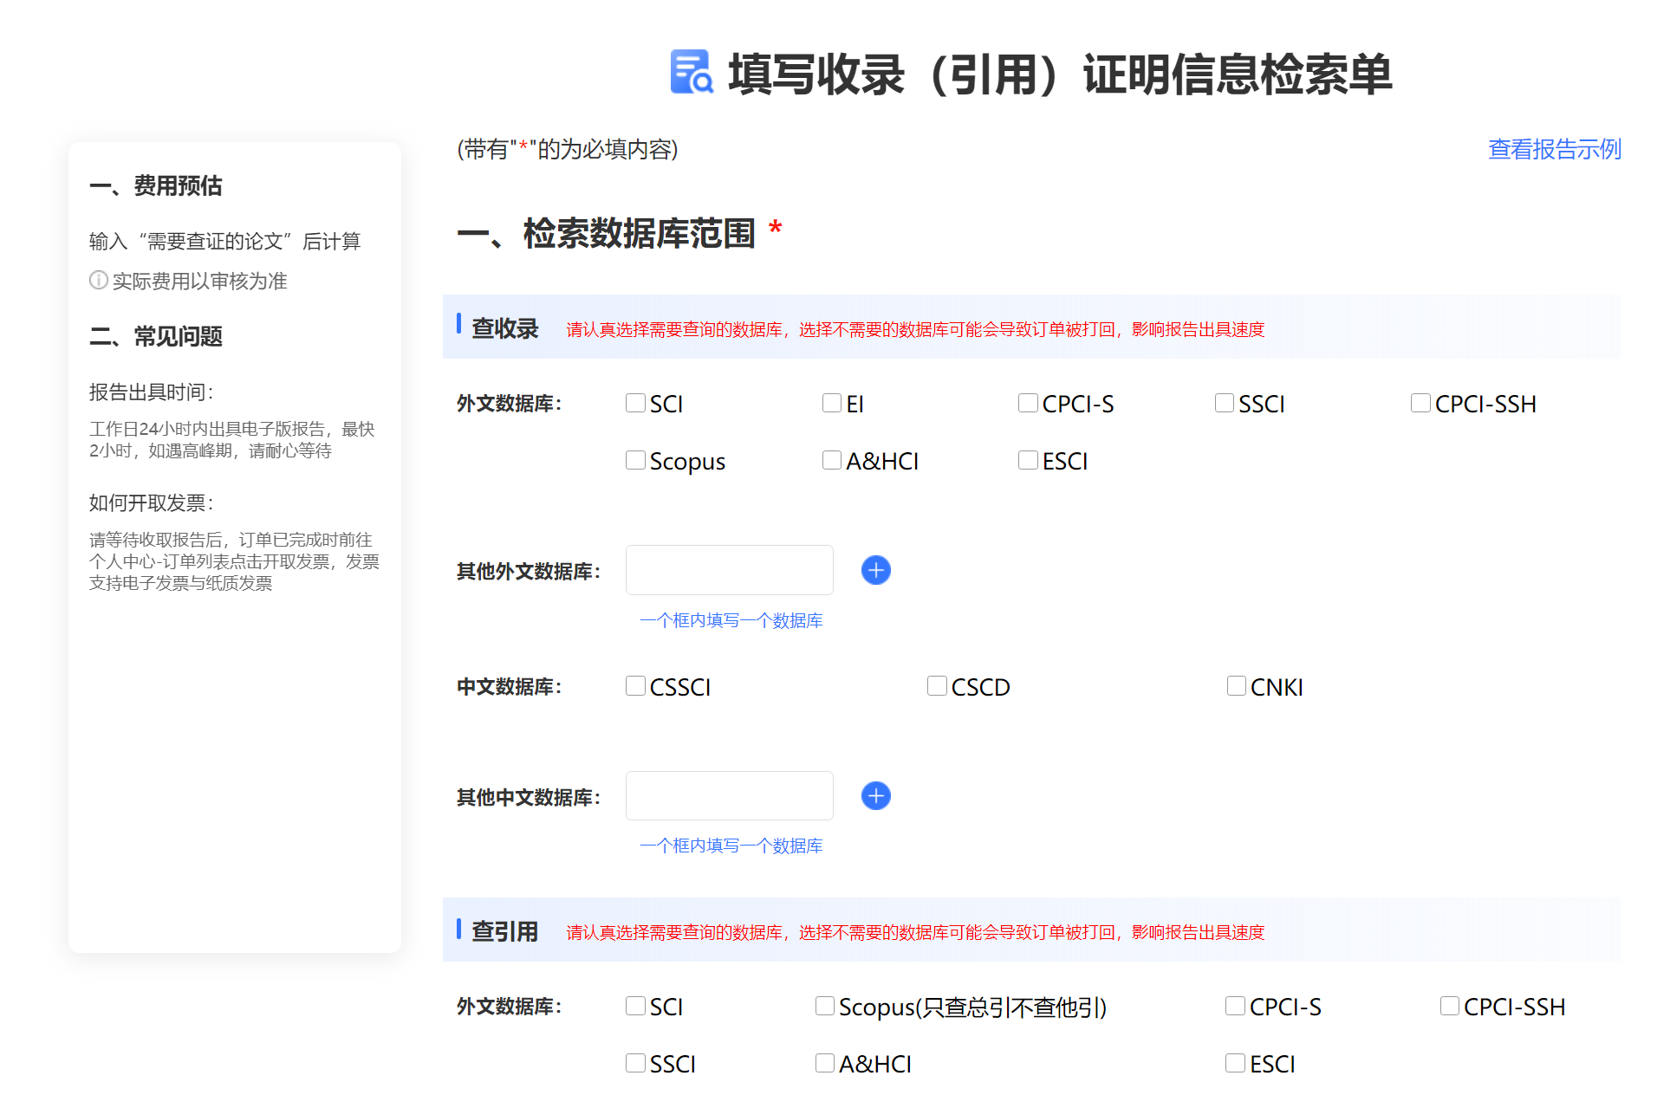Image resolution: width=1670 pixels, height=1108 pixels.
Task: Check SCI under 查引用 section
Action: tap(635, 1006)
